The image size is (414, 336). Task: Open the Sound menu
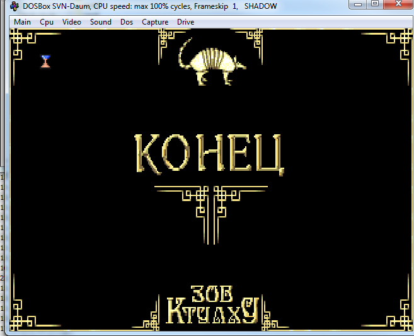101,22
